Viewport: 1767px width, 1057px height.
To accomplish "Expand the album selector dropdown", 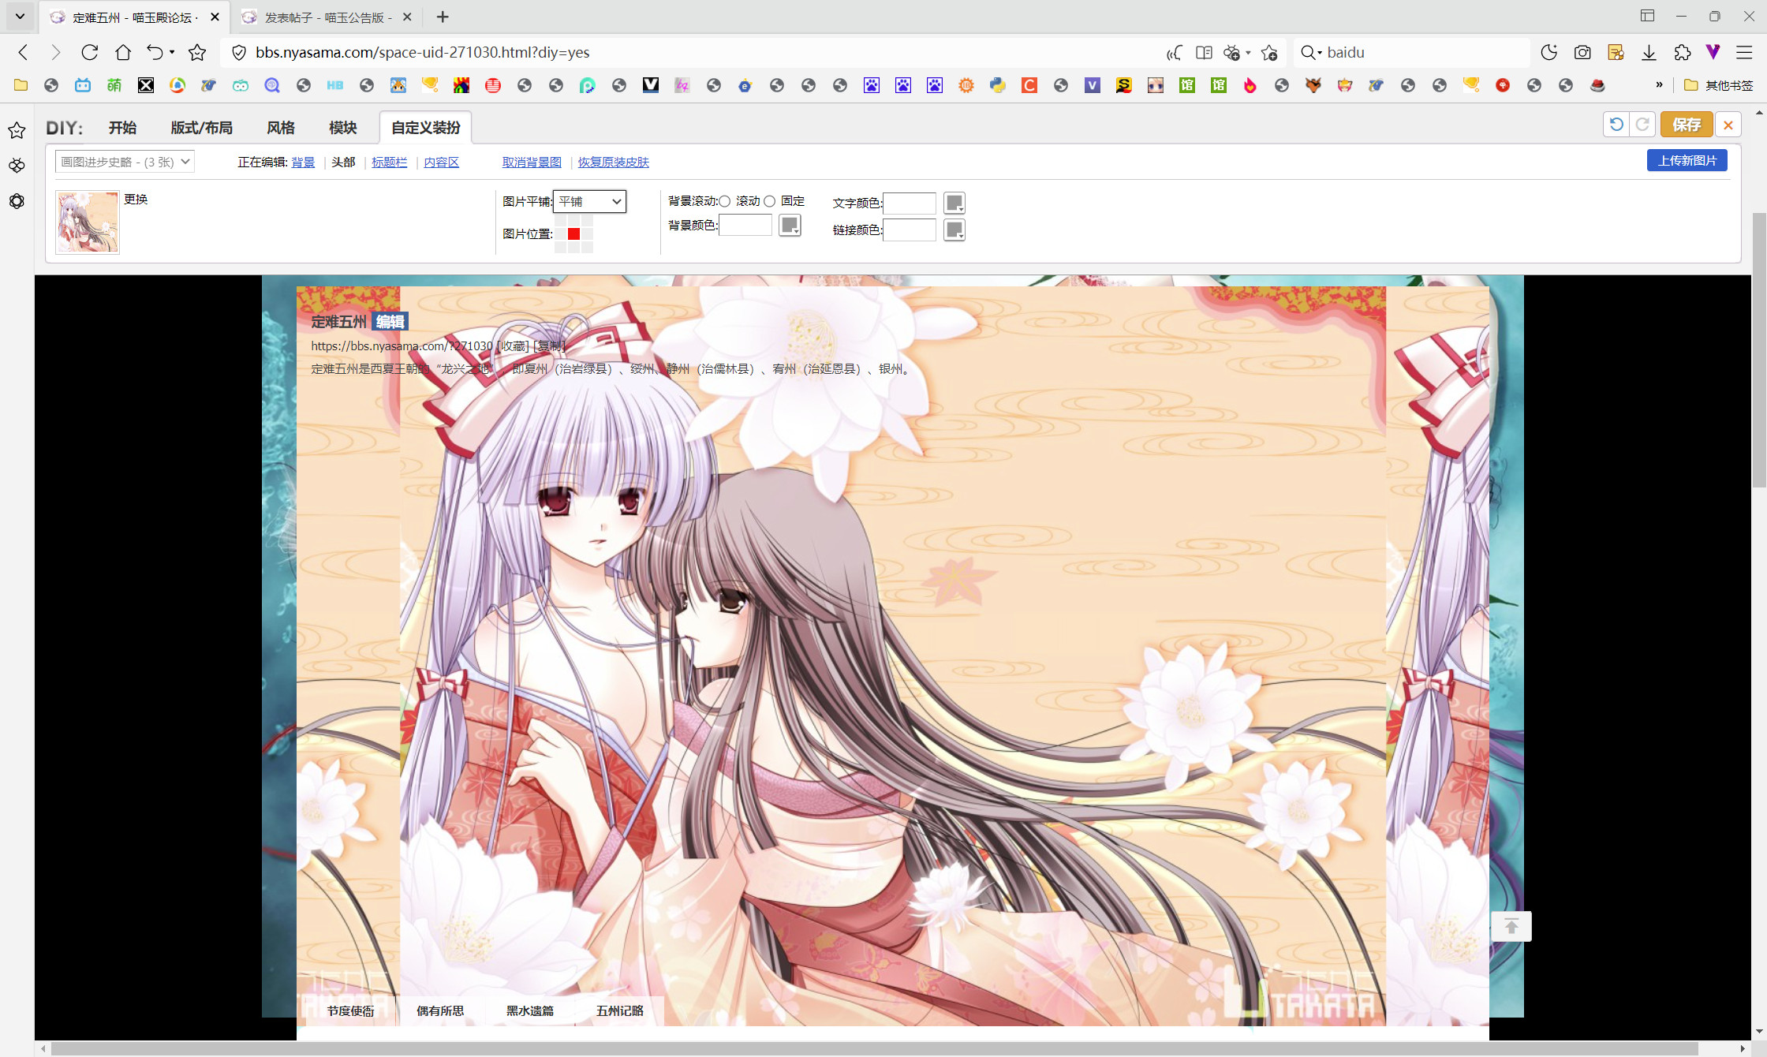I will [x=125, y=162].
